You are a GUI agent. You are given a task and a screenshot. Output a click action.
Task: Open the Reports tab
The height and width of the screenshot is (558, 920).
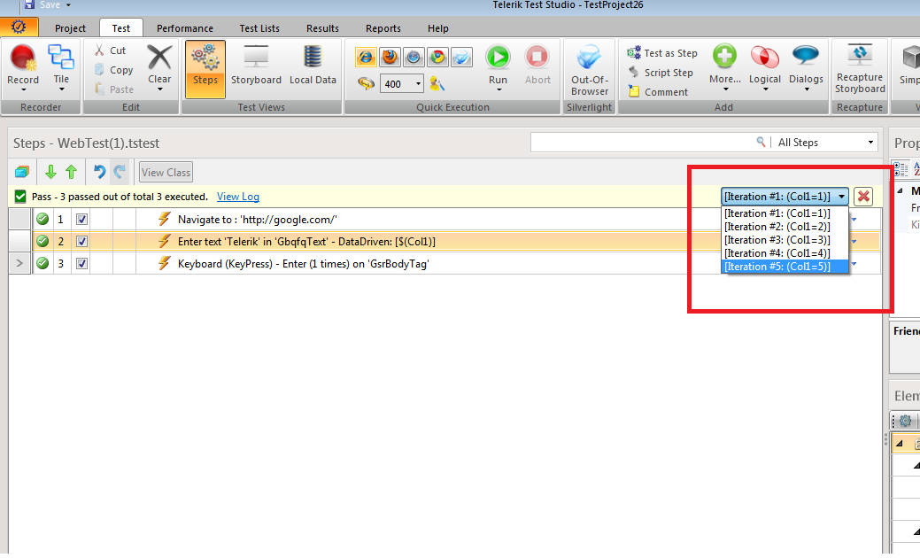tap(383, 28)
